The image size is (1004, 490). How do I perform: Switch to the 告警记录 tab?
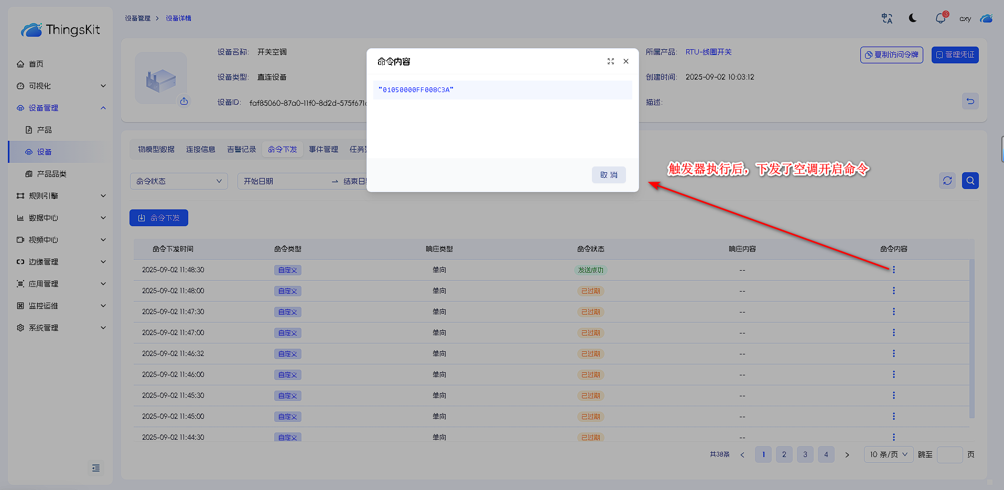(x=241, y=149)
